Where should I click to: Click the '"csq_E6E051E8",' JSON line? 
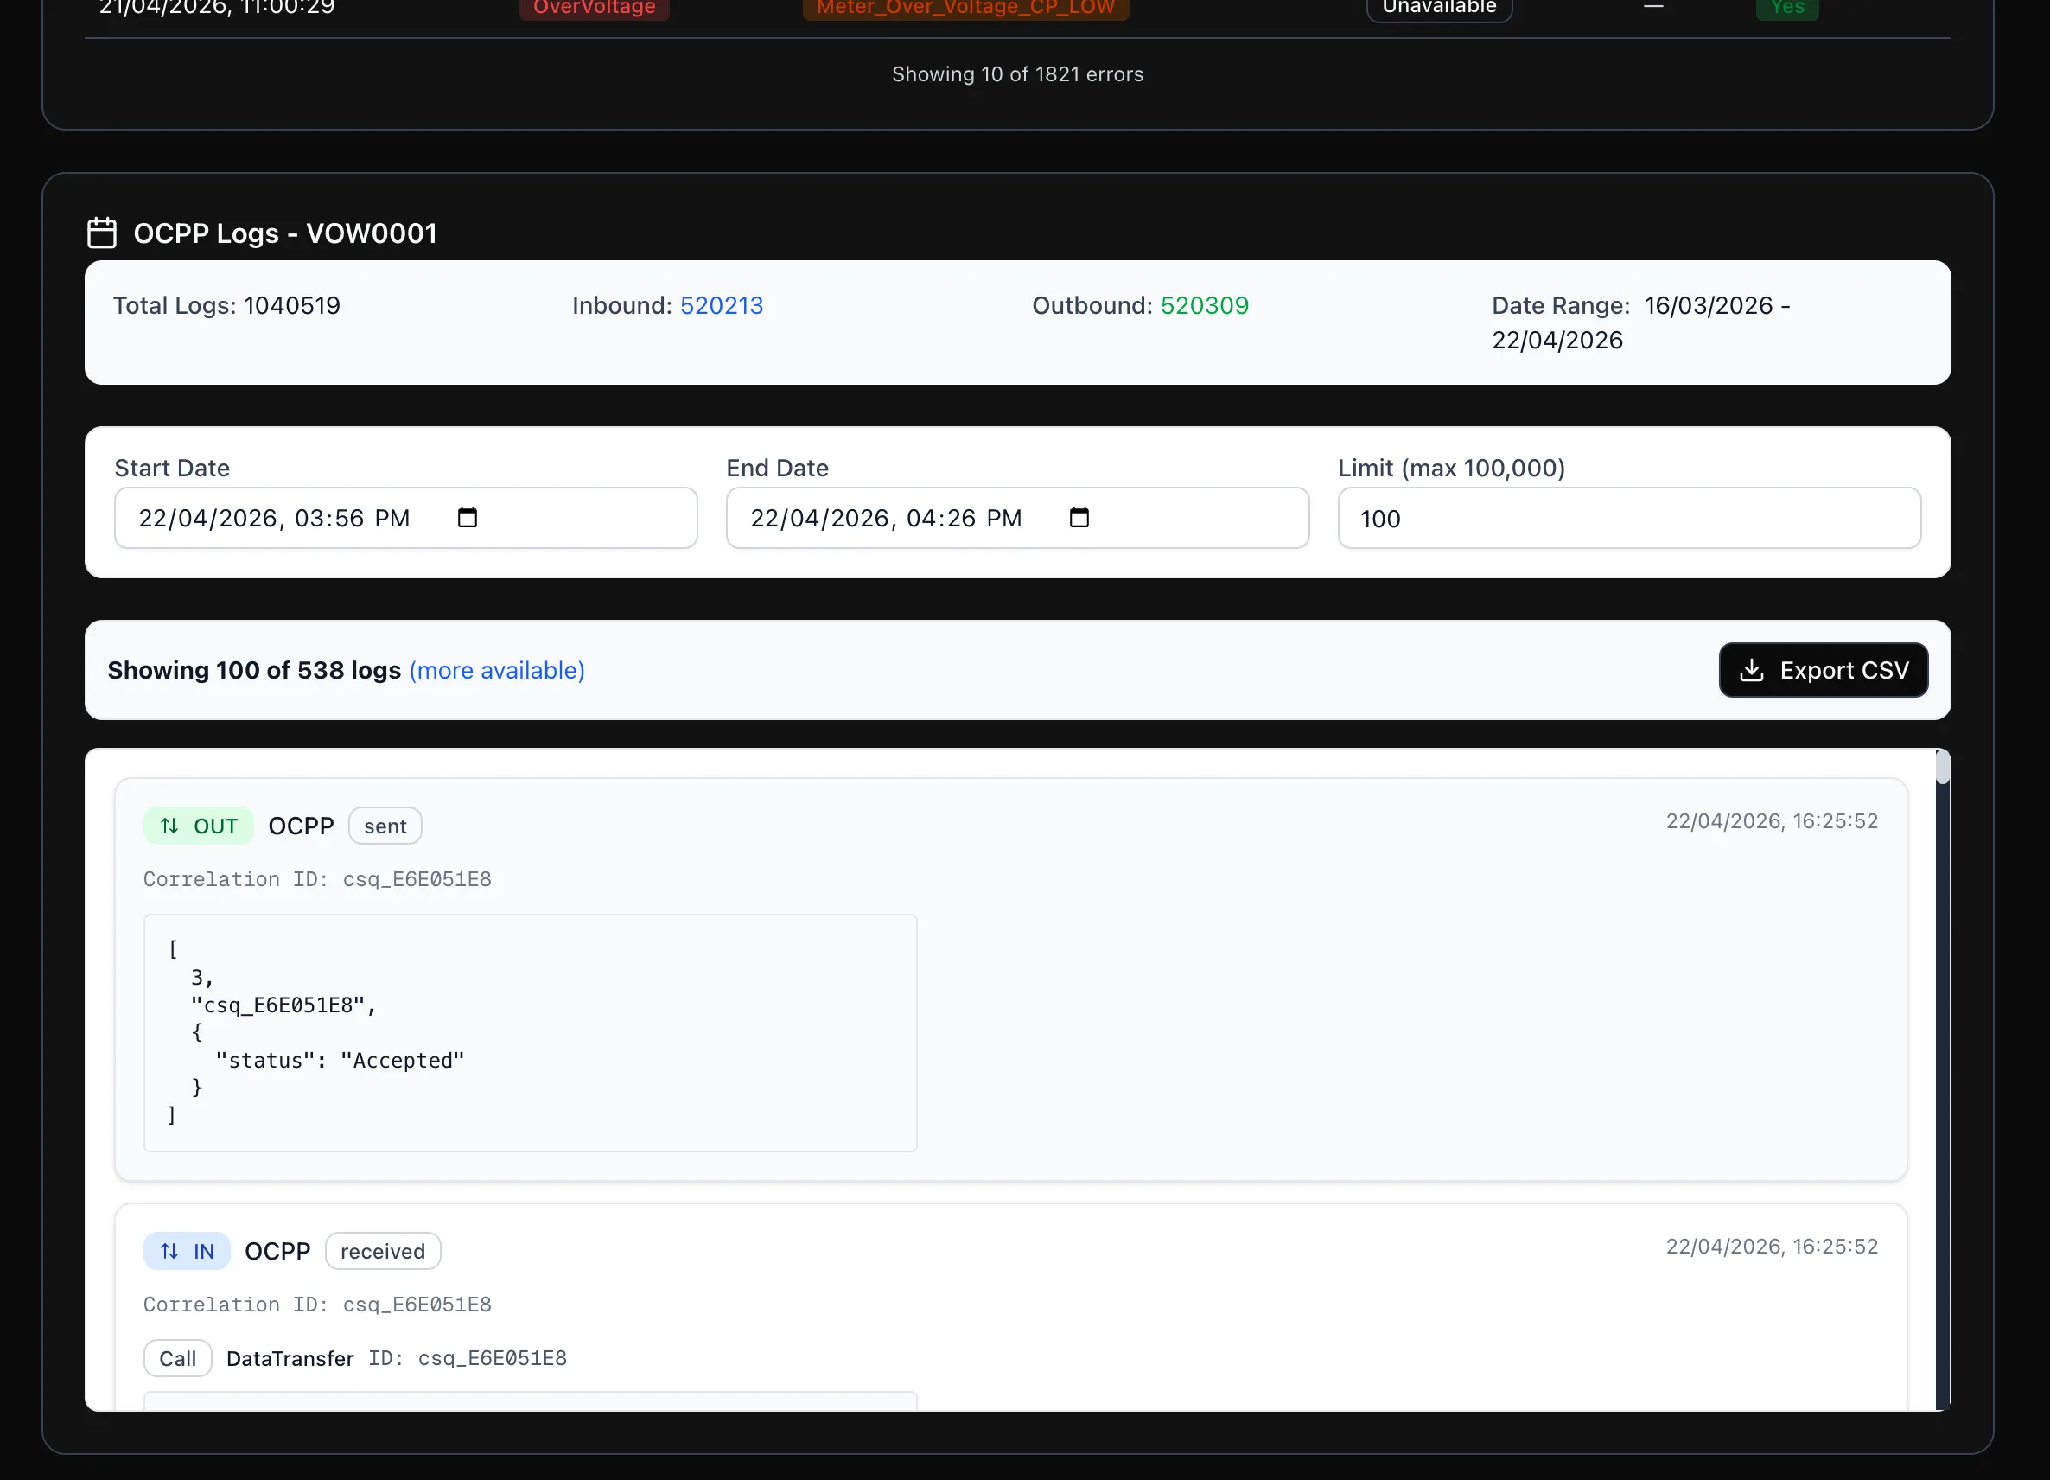tap(283, 1005)
